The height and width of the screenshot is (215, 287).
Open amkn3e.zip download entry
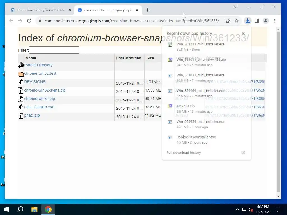click(207, 109)
